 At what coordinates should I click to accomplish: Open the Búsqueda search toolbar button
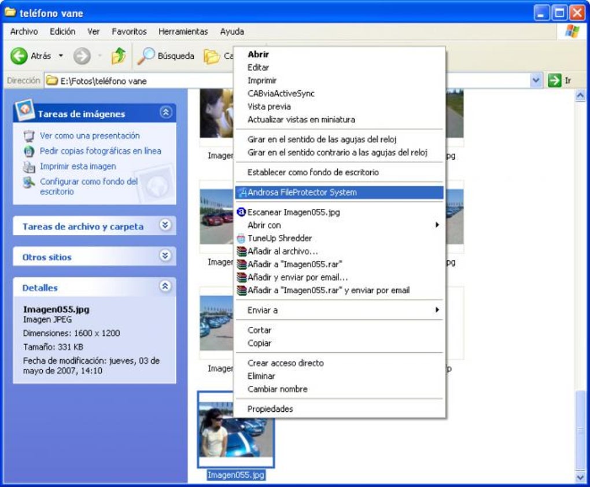(x=166, y=56)
